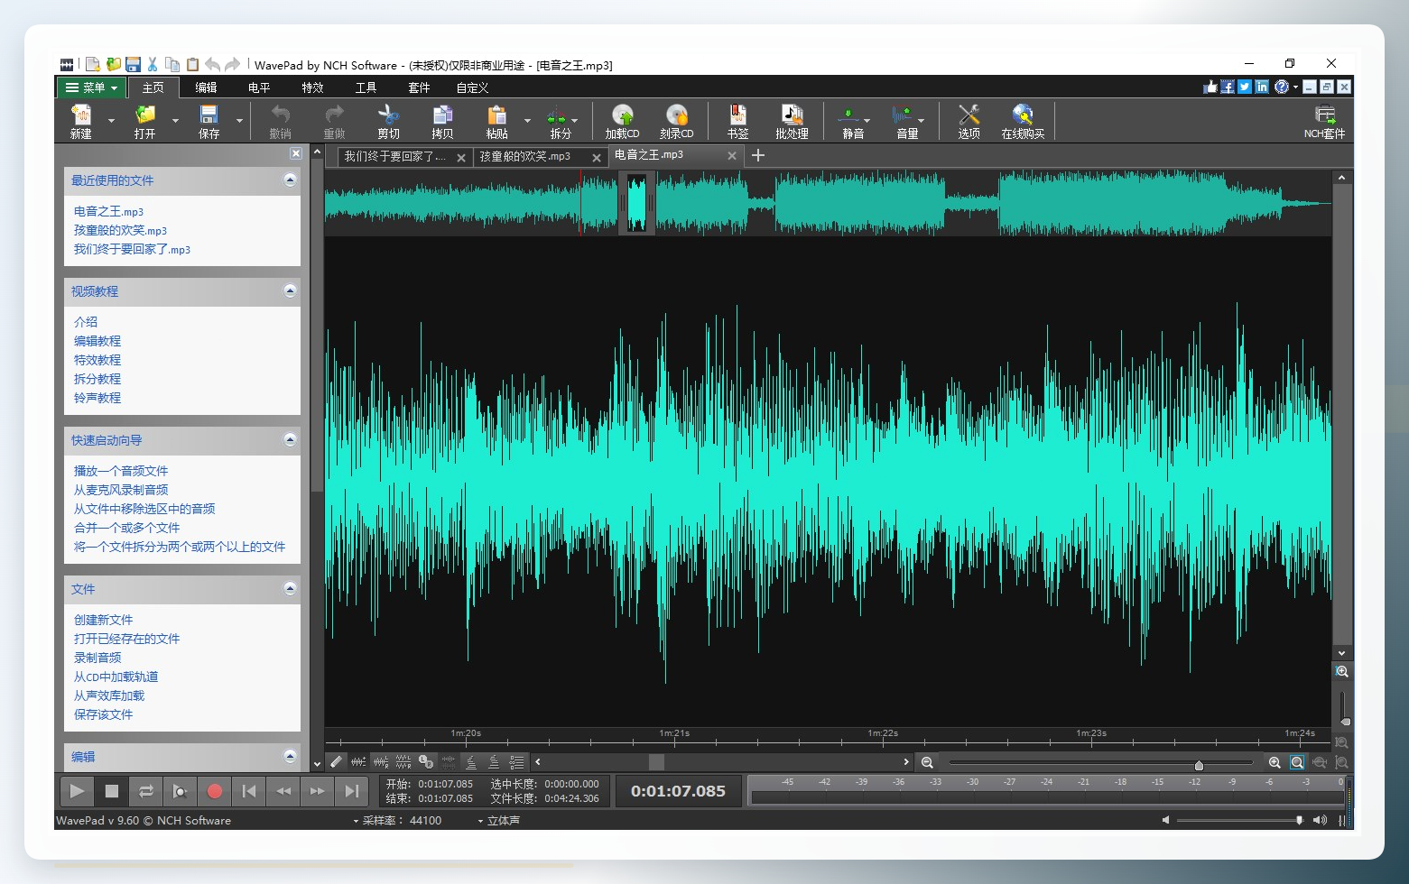Image resolution: width=1409 pixels, height=884 pixels.
Task: Click the 在线购买 (Buy online) icon
Action: [x=1023, y=115]
